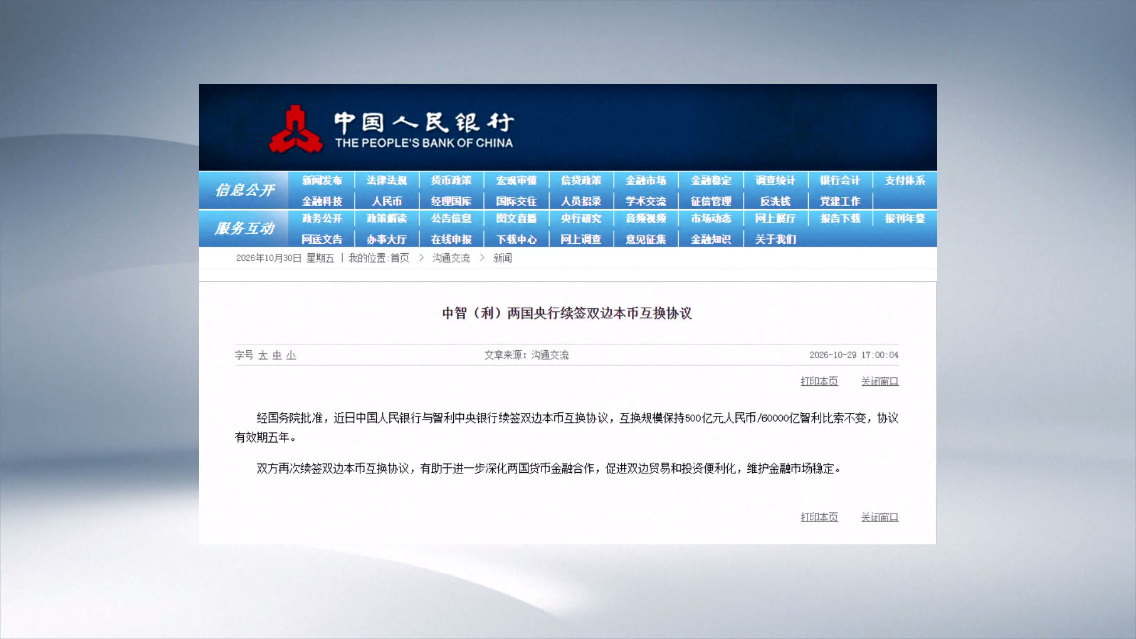Open 信贷政策 navigation link

[581, 180]
